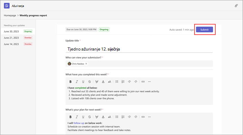Remove Chris Naidoo from viewers
243x135 pixels.
[86, 64]
